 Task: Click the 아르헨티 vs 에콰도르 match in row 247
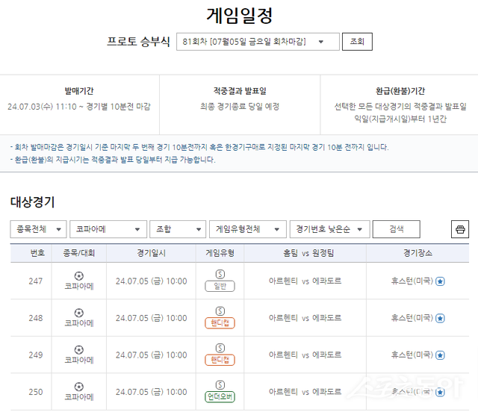coord(305,281)
